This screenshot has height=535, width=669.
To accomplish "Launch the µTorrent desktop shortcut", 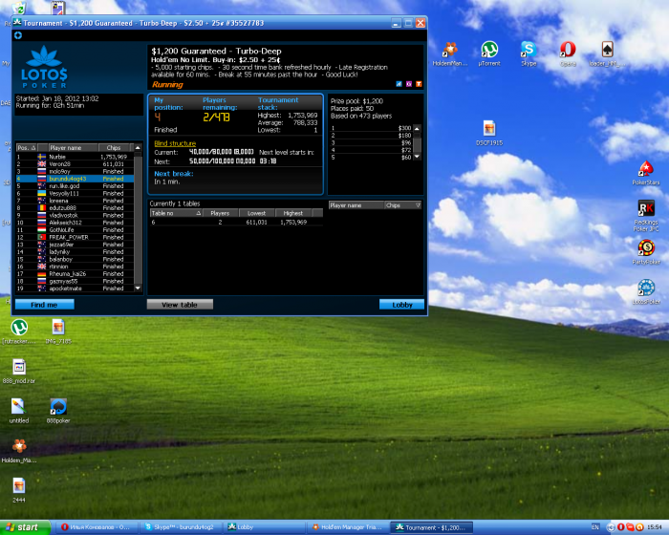I will click(488, 50).
